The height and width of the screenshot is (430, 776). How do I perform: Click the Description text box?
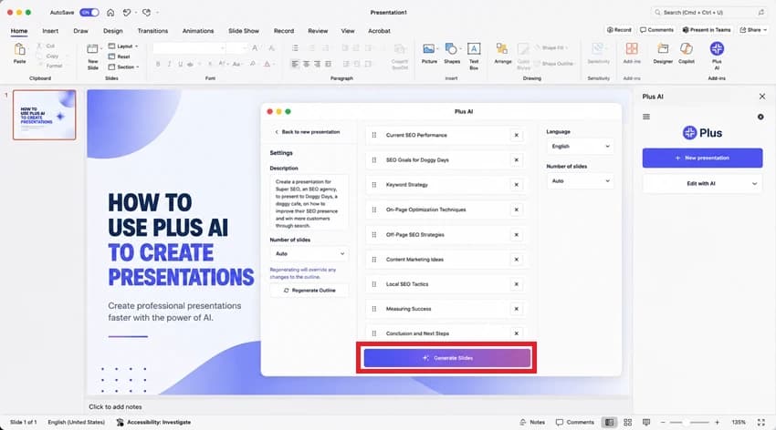(x=309, y=203)
